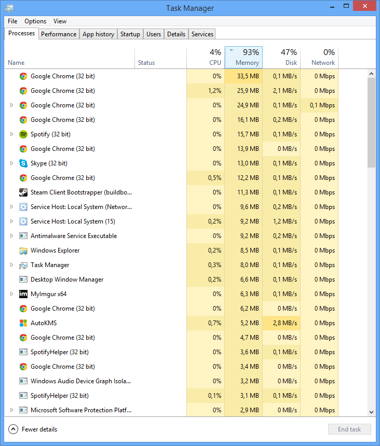The width and height of the screenshot is (380, 446).
Task: Click the AutoKMS icon
Action: (23, 323)
